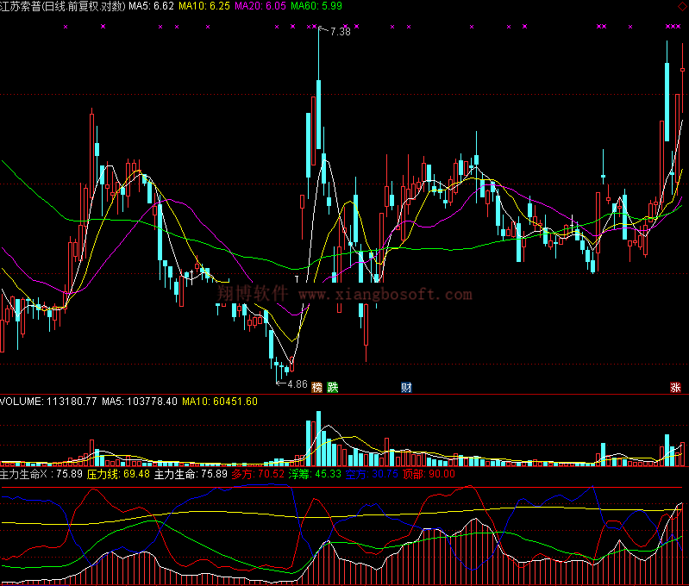Click the red 顶部: 90.00 label
689x586 pixels.
click(429, 475)
